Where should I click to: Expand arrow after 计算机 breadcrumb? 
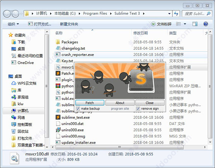pos(51,14)
